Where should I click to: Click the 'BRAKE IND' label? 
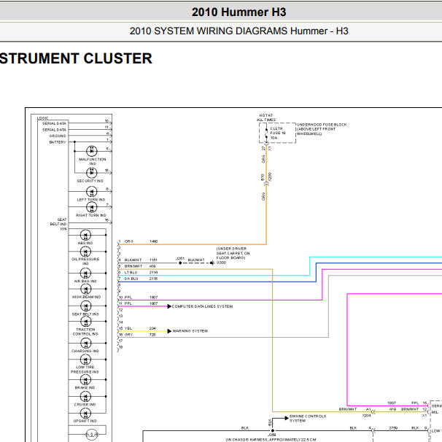[85, 387]
